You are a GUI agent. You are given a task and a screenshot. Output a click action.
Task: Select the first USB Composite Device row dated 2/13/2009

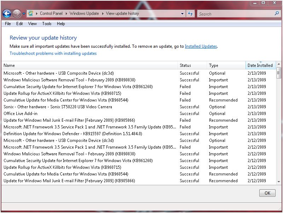pyautogui.click(x=139, y=73)
